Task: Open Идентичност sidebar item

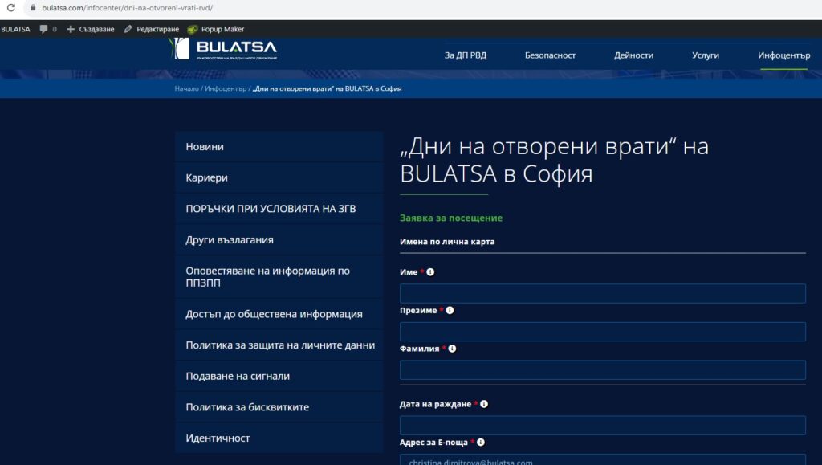Action: [x=279, y=438]
